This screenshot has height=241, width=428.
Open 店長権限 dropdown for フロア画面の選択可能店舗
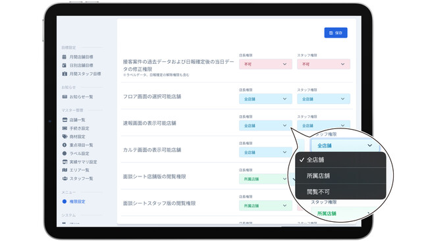(x=265, y=99)
